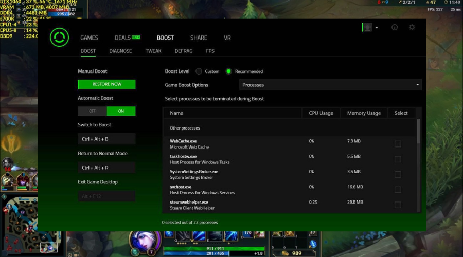Check the SystemSettingsBroker.exe checkbox
463x257 pixels.
[398, 174]
